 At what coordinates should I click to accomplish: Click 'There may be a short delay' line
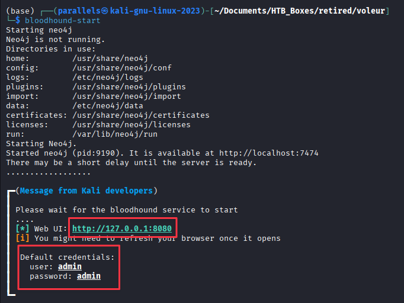(x=132, y=163)
